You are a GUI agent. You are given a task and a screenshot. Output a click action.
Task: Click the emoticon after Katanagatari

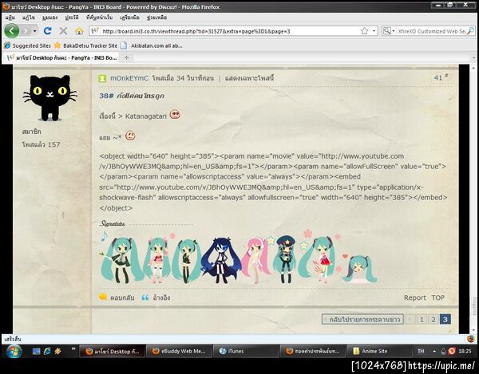175,115
